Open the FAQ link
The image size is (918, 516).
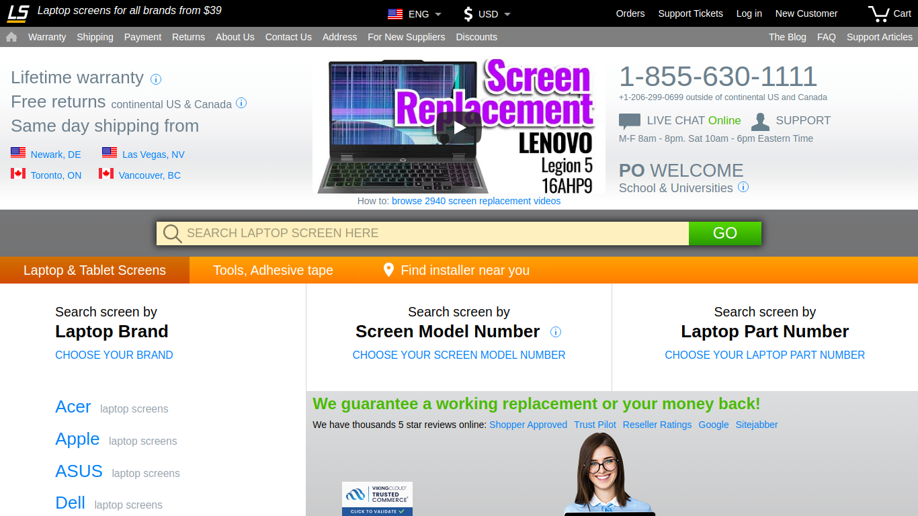point(827,37)
